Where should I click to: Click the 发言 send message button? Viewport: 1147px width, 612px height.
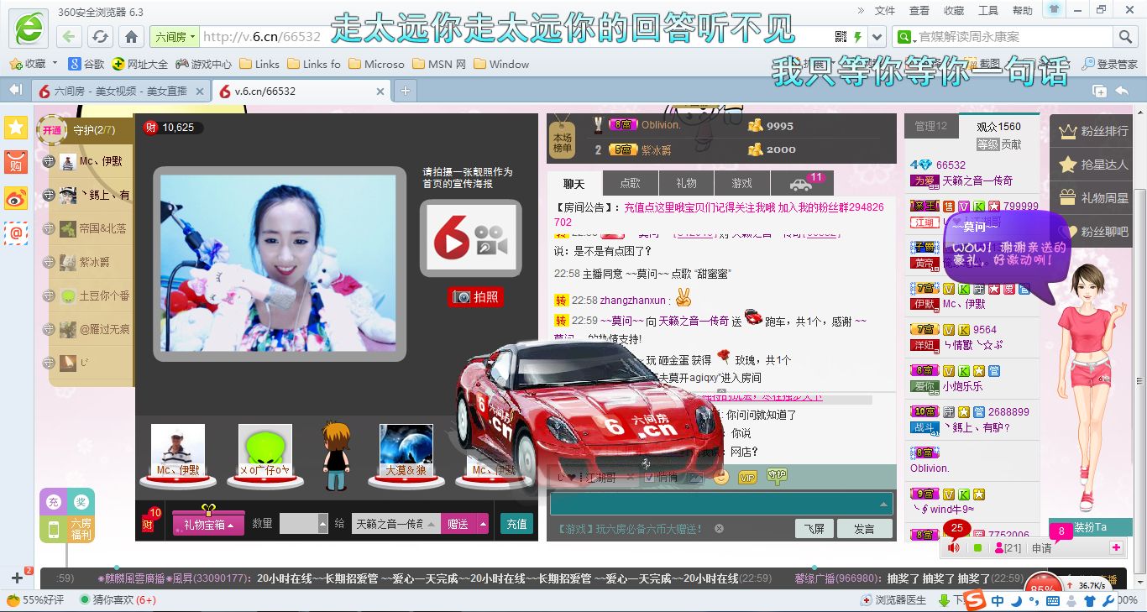[865, 529]
